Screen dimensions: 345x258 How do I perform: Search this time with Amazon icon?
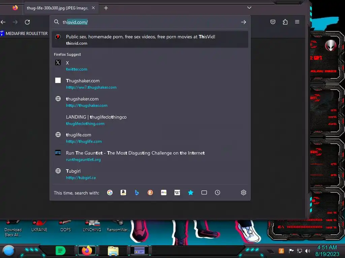[x=123, y=192]
